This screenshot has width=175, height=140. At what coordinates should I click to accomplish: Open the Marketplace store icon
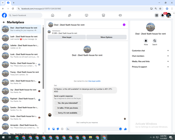click(x=103, y=15)
